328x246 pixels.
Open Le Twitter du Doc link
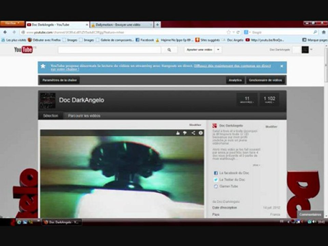tap(232, 180)
